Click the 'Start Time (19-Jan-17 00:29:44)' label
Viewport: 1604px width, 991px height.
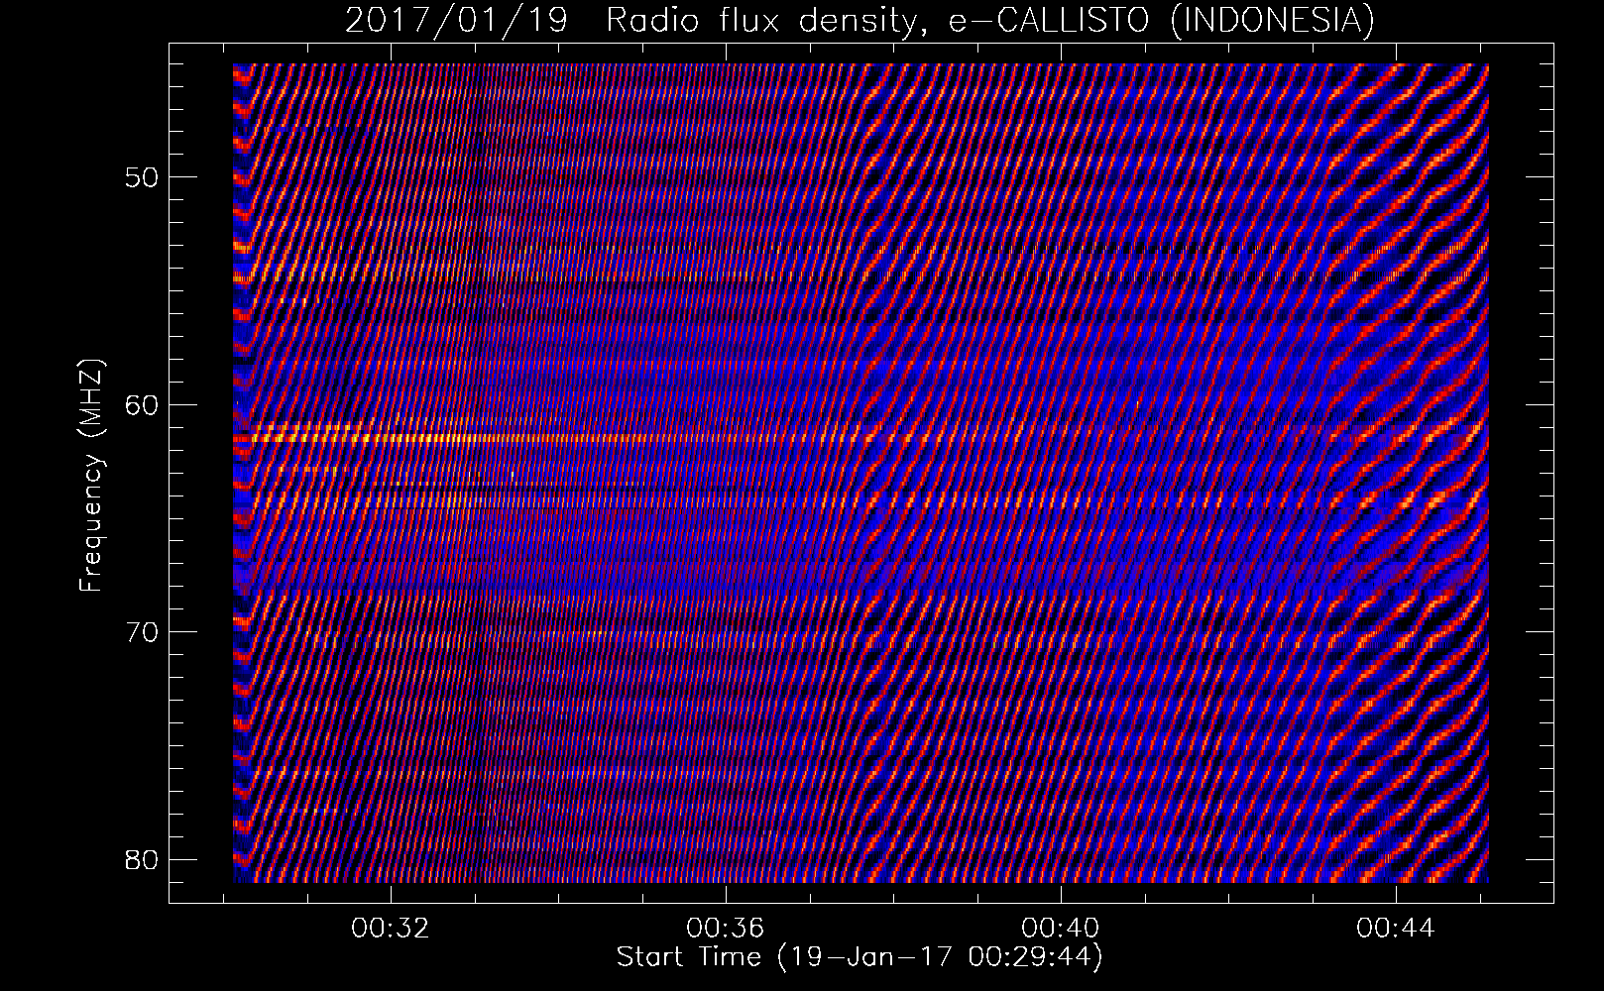tap(859, 957)
